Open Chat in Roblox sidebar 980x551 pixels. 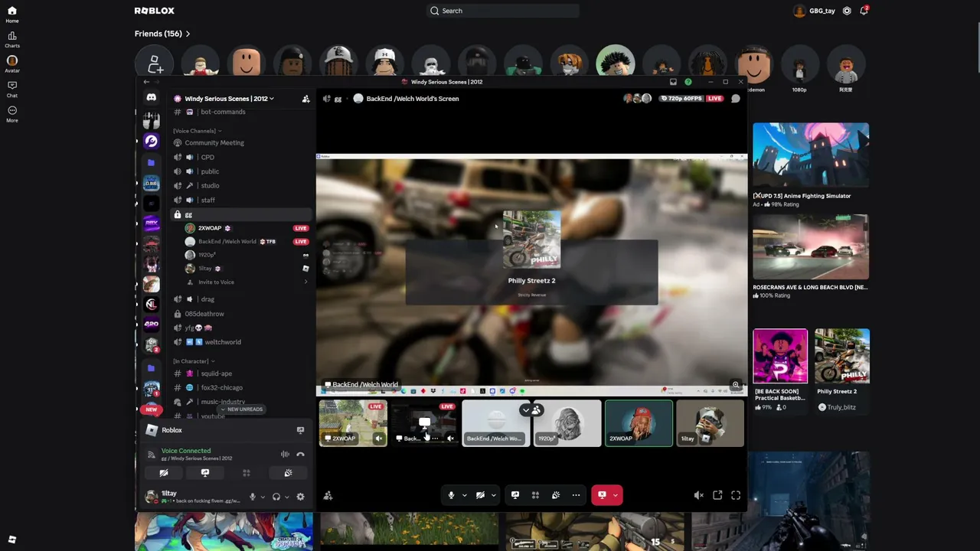coord(11,89)
